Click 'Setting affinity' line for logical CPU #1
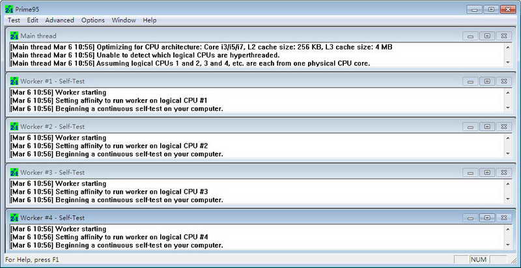Image resolution: width=521 pixels, height=268 pixels. pyautogui.click(x=109, y=100)
